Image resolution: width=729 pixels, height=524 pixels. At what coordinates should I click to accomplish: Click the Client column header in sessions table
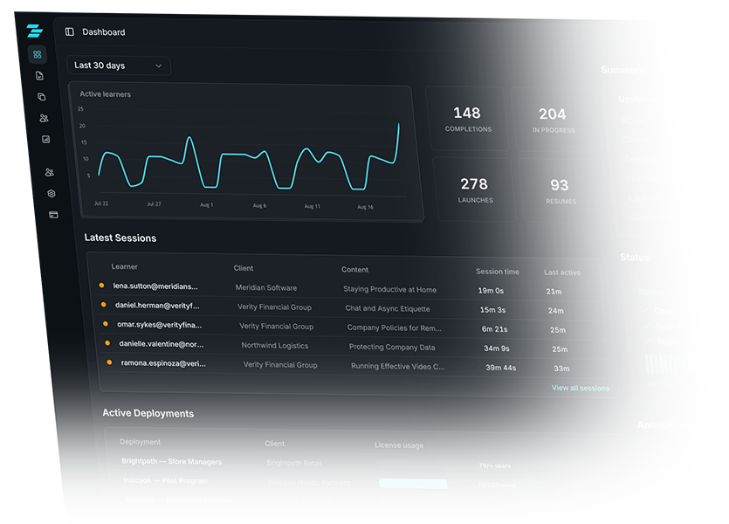click(244, 268)
